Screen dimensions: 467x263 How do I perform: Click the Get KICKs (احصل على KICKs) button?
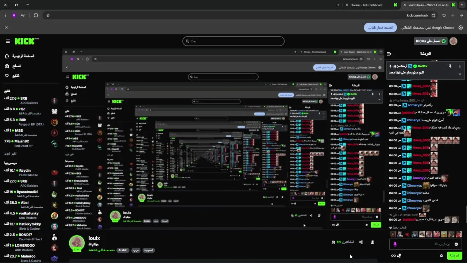(431, 41)
